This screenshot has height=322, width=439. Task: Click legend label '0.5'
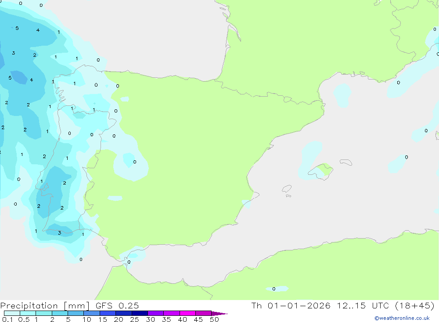click(x=24, y=319)
